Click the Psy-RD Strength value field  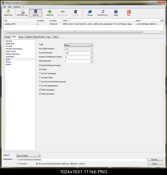coord(77,53)
